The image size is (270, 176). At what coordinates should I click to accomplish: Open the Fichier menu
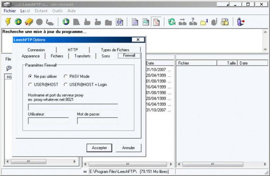[x=10, y=11]
